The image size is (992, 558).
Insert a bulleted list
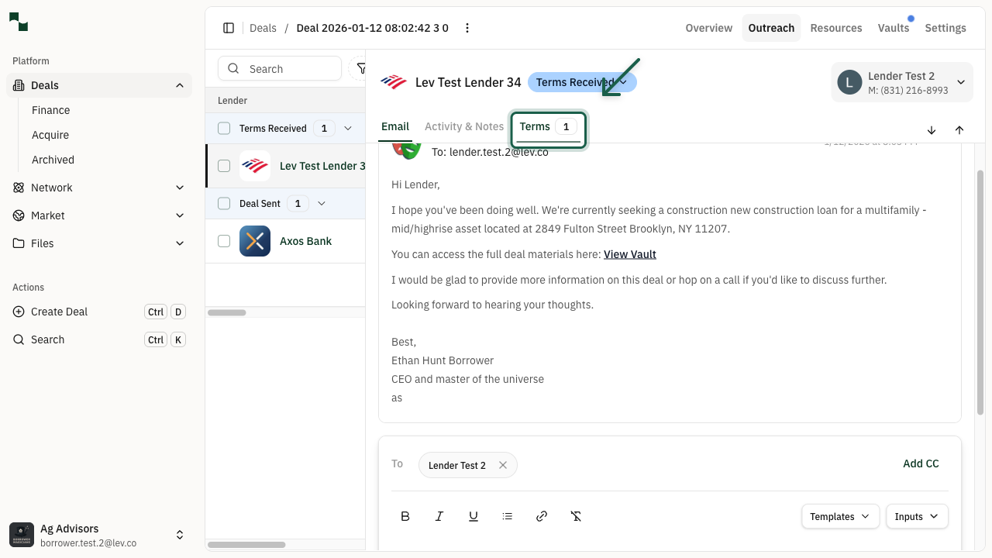tap(508, 515)
